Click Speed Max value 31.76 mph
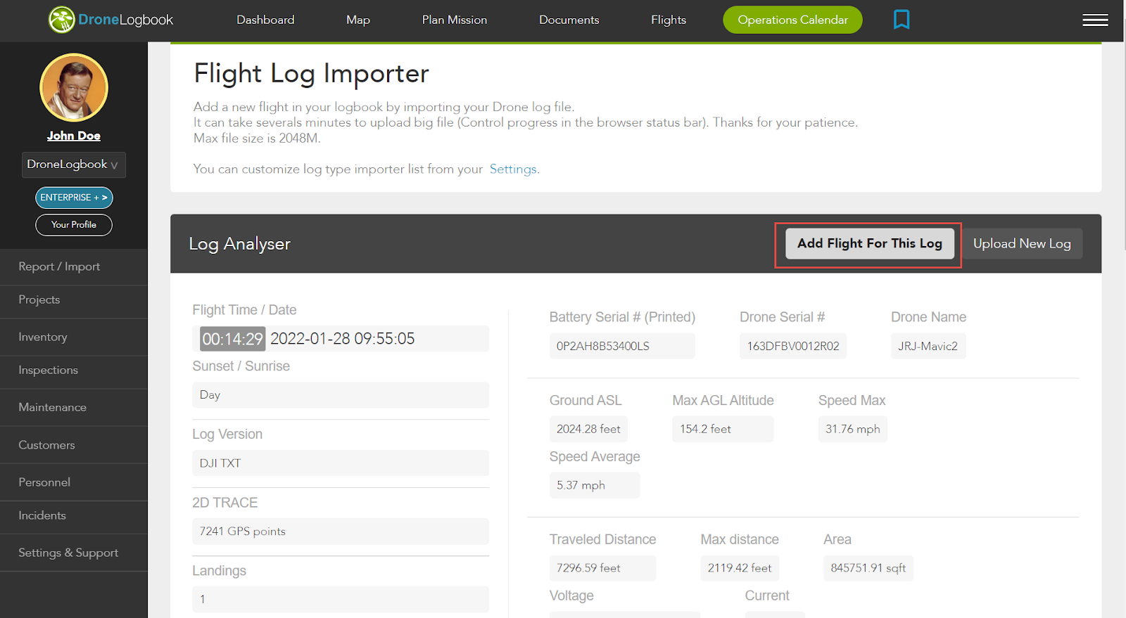Screen dimensions: 1126x618 pyautogui.click(x=853, y=429)
